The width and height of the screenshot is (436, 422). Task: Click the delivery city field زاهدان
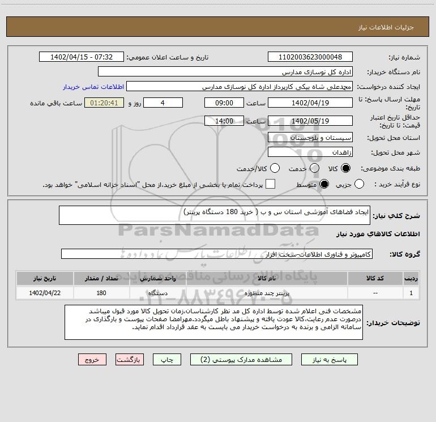310,152
